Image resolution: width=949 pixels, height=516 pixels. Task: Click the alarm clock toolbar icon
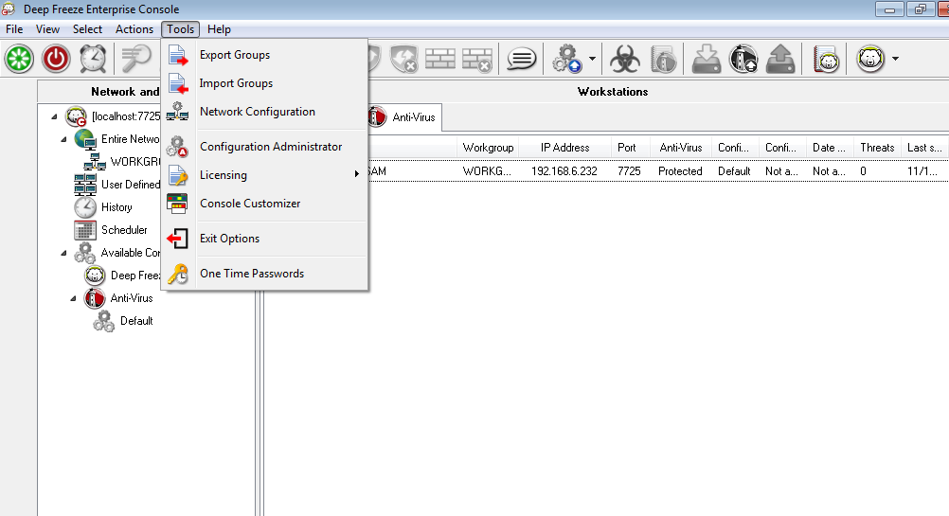click(93, 59)
